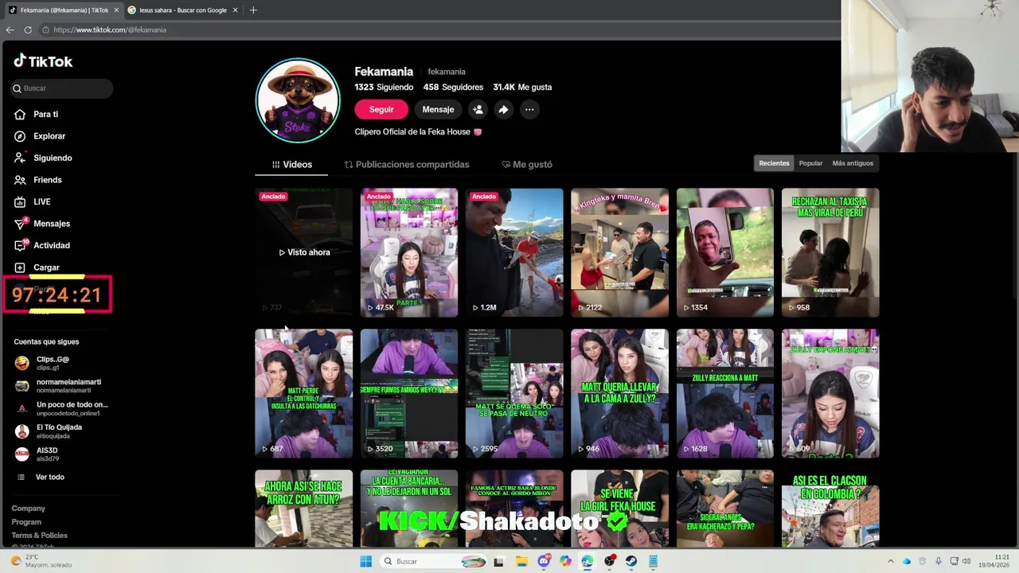Switch to the Videos tab
The image size is (1019, 573).
point(292,165)
